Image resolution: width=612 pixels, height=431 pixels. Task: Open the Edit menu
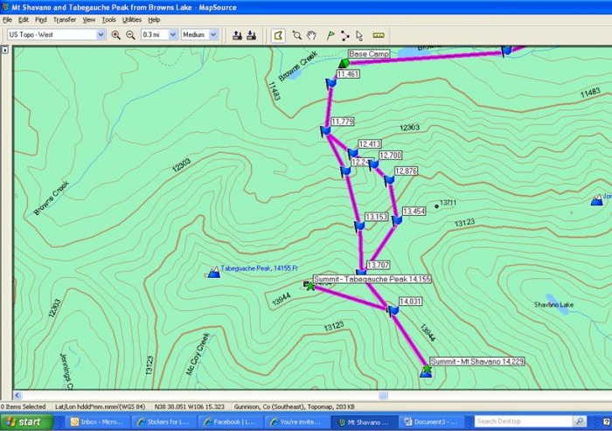(24, 19)
